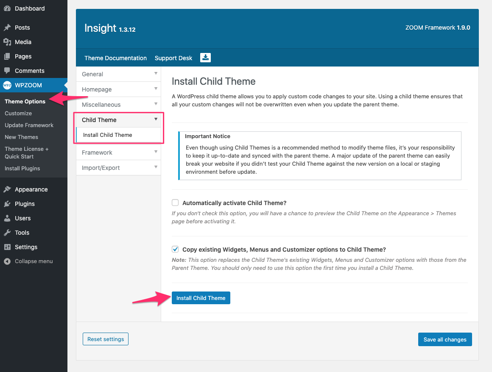This screenshot has height=372, width=492.
Task: Open the Import/Export options tab
Action: pos(119,168)
